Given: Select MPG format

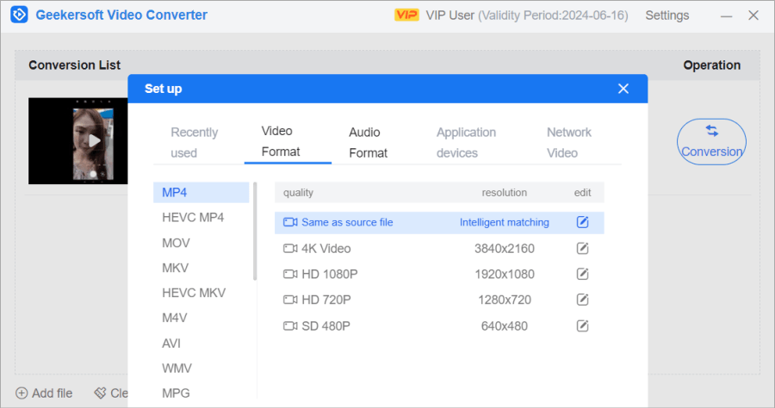Looking at the screenshot, I should click(x=176, y=393).
